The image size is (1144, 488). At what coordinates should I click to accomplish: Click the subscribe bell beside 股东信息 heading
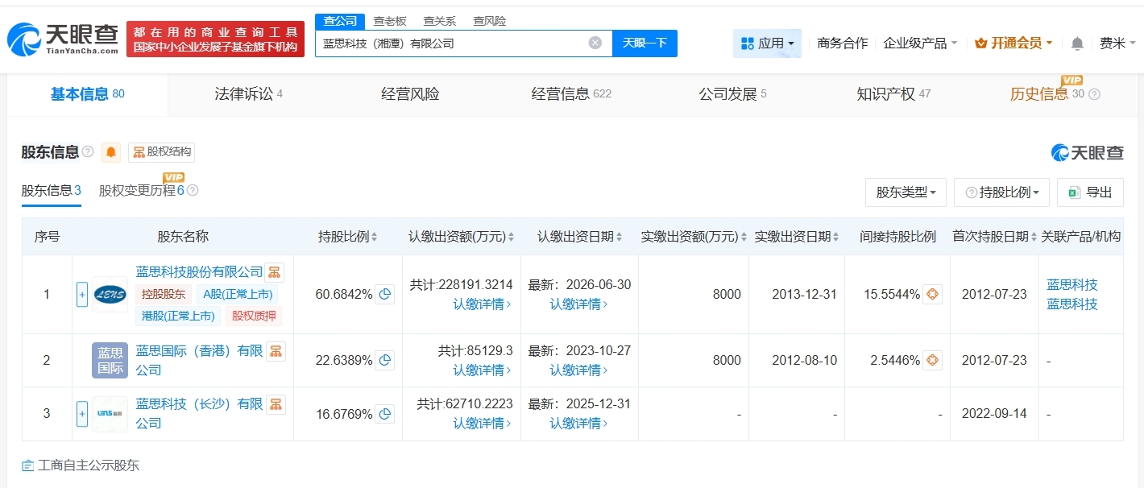(110, 151)
